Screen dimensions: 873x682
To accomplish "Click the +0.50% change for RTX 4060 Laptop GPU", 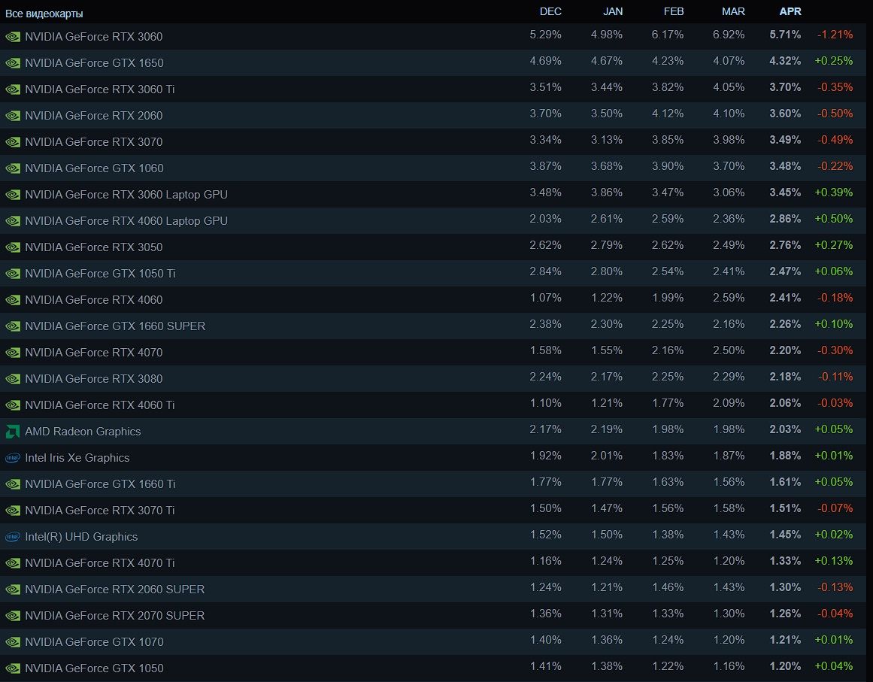I will [834, 219].
